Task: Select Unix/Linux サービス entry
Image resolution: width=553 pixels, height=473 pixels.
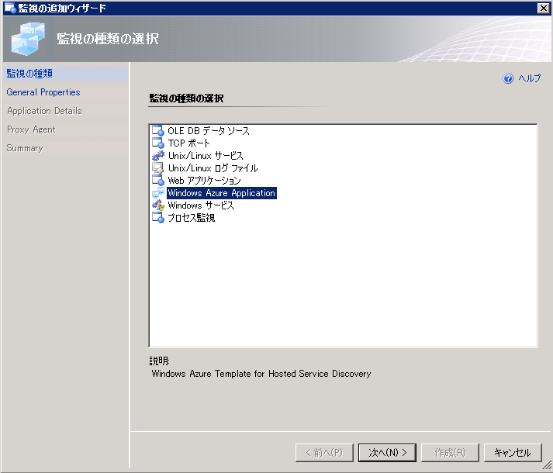Action: pos(206,156)
